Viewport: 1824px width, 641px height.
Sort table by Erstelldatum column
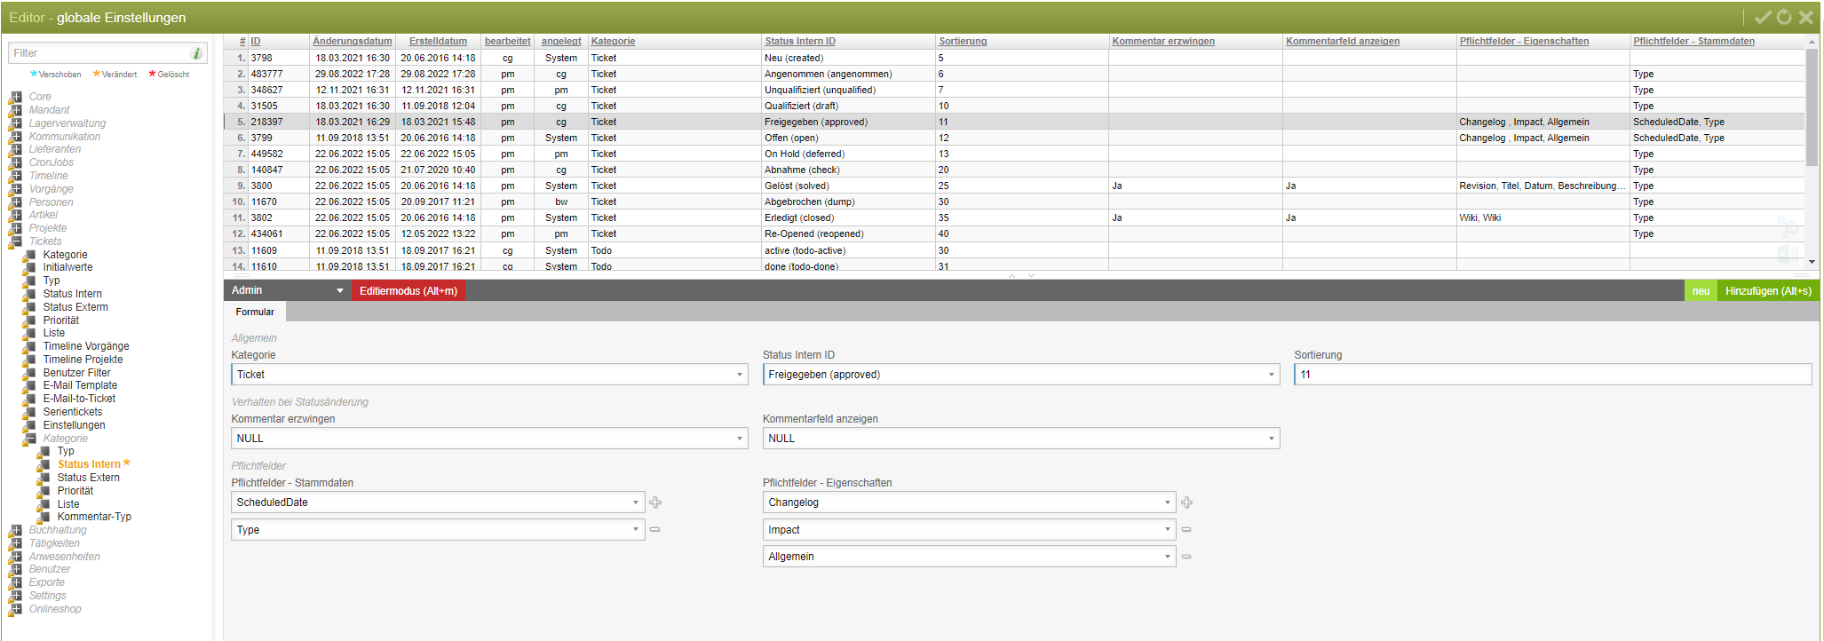click(x=438, y=42)
